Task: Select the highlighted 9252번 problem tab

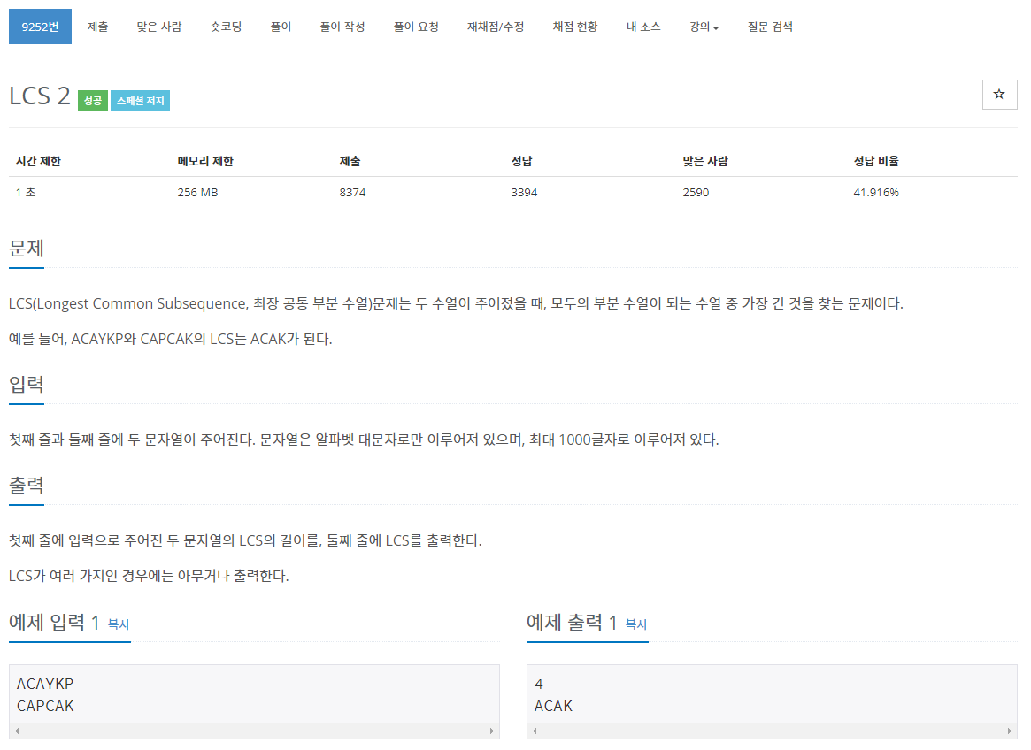Action: [x=39, y=27]
